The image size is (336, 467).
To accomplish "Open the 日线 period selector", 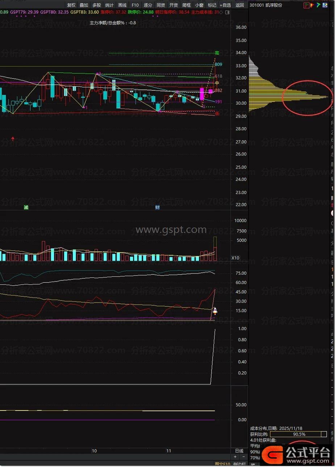I will coord(239,451).
